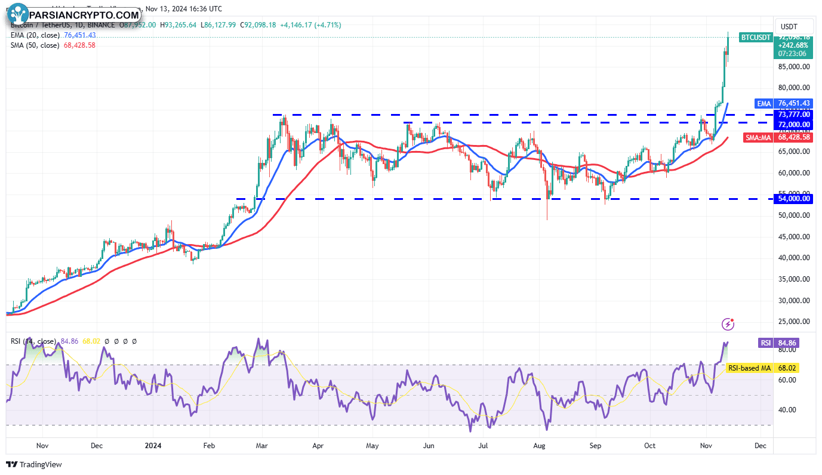Screen dimensions: 822x475
Task: Click the 2024 label on the time axis
Action: [153, 446]
